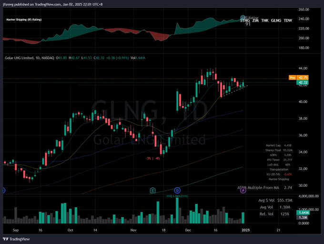Click the low value L41.53

click(87, 58)
